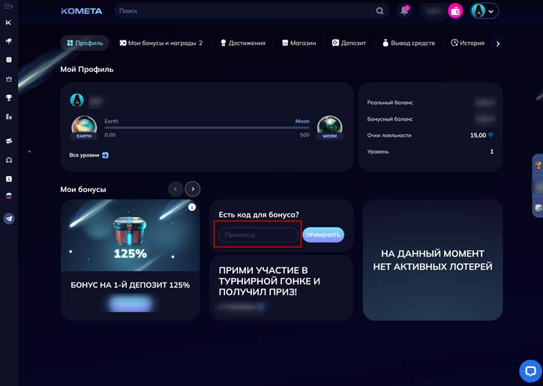Image resolution: width=543 pixels, height=386 pixels.
Task: Open the info sidebar icon
Action: (x=9, y=178)
